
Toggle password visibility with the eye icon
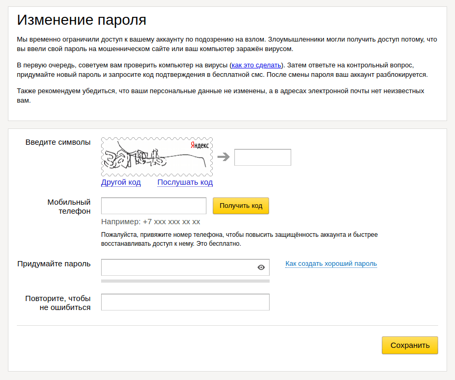tap(261, 267)
